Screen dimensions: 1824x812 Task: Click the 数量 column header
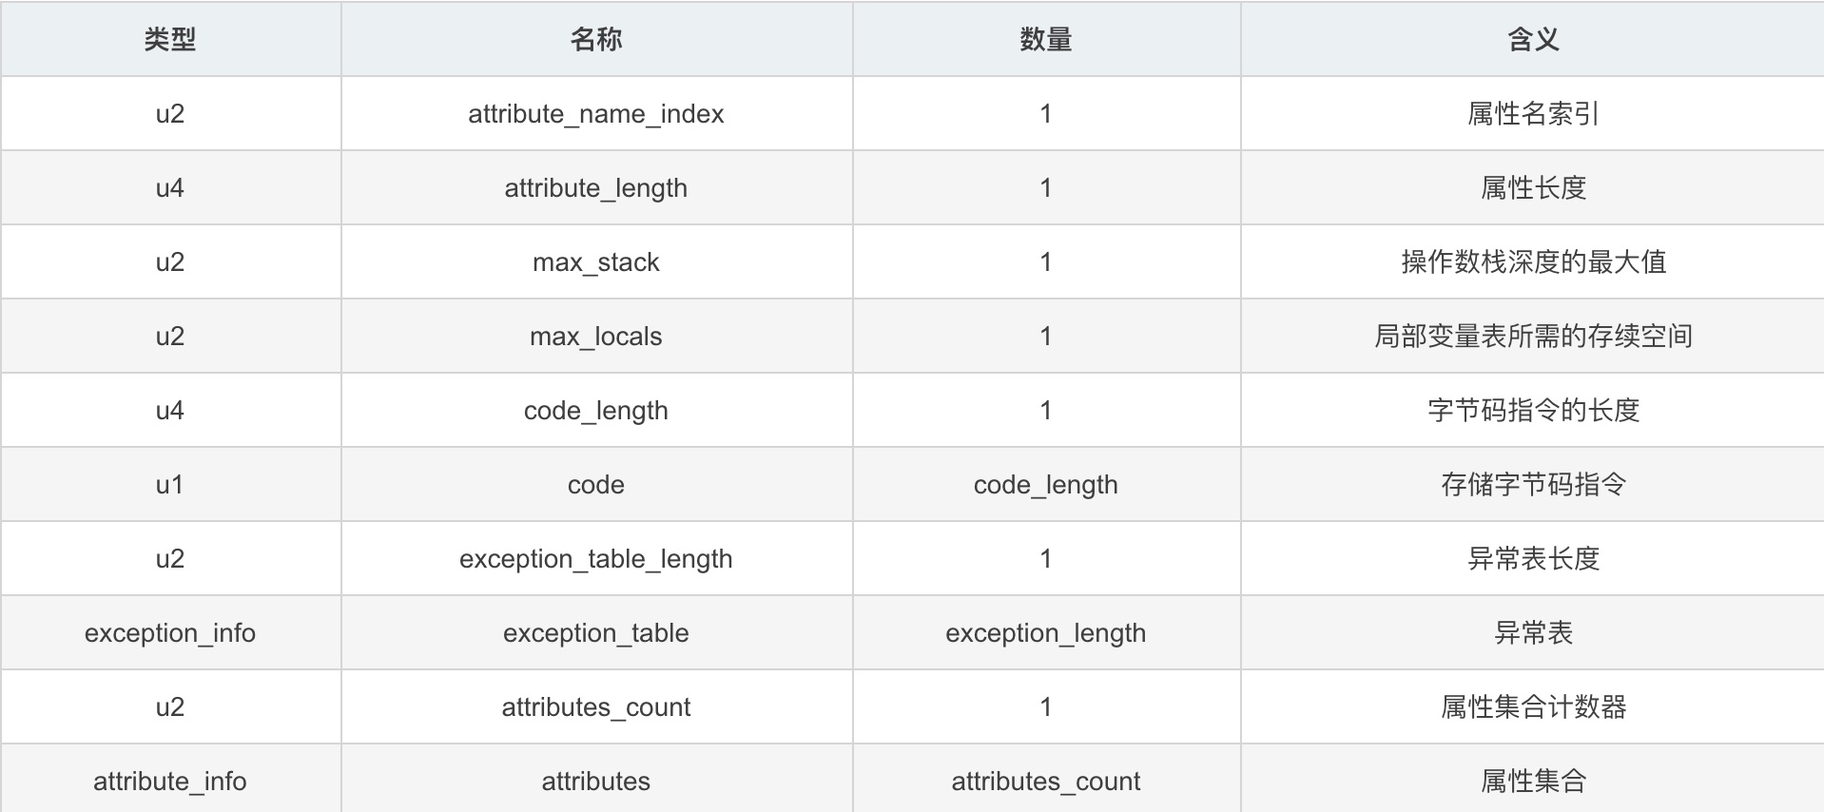tap(1046, 39)
